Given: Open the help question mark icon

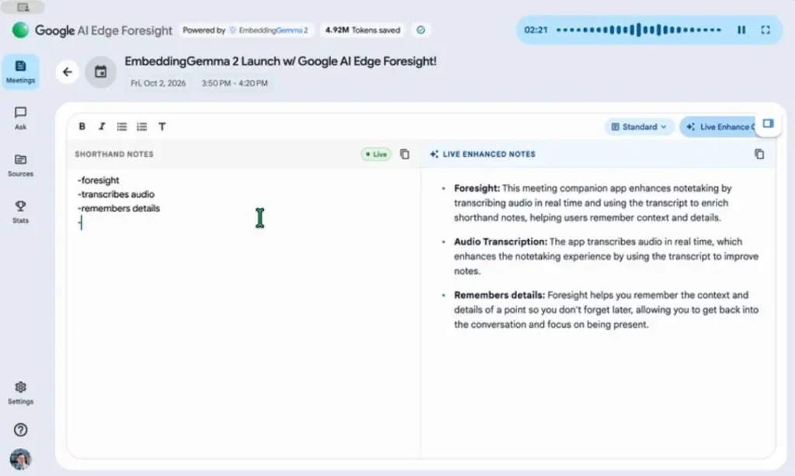Looking at the screenshot, I should point(20,430).
